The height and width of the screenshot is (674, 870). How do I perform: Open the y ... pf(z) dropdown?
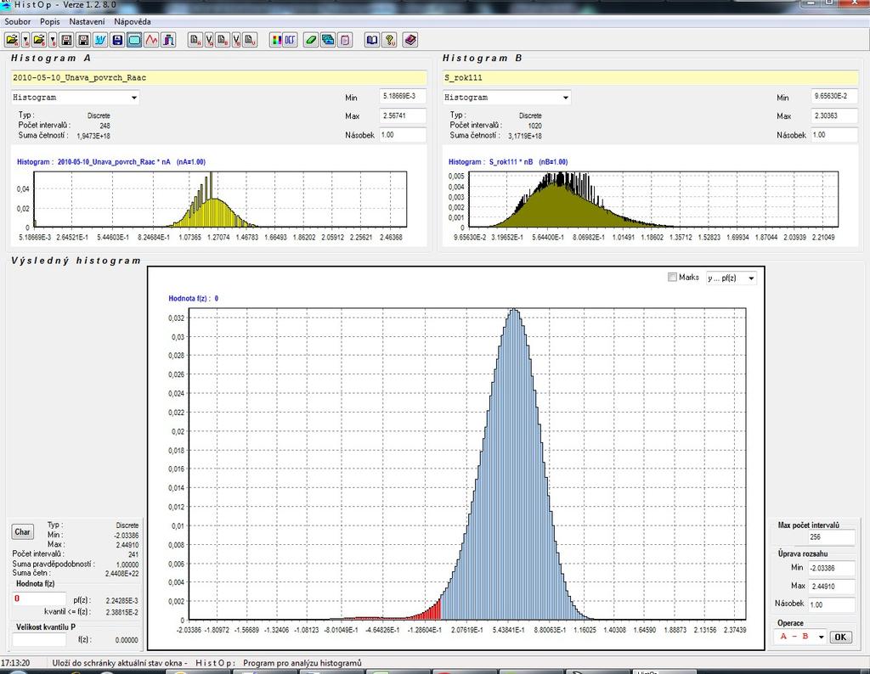click(732, 278)
